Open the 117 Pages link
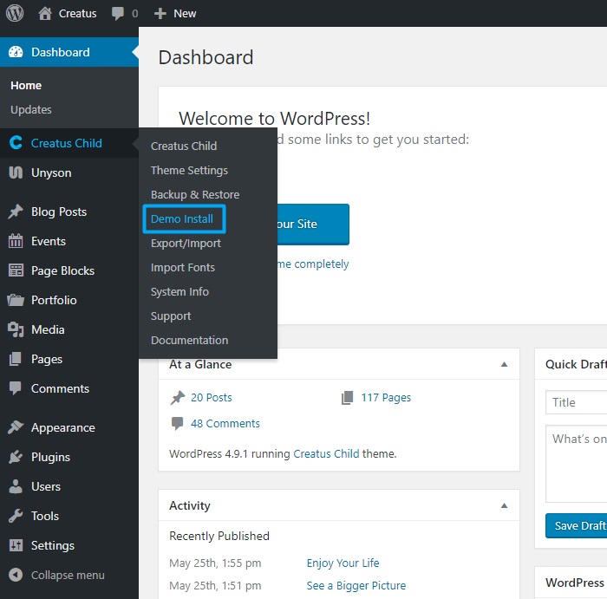Screen dimensions: 607x599 tap(386, 397)
